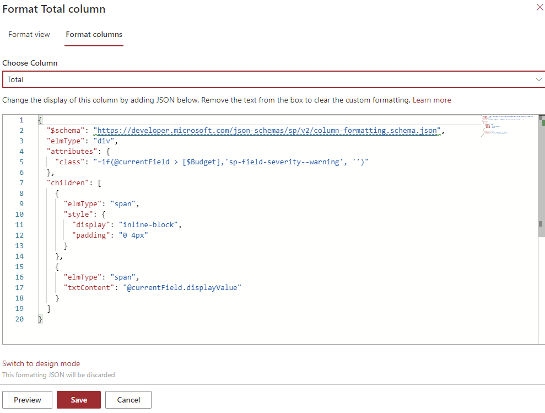This screenshot has width=545, height=413.
Task: Click line number 14 in the gutter
Action: [20, 256]
